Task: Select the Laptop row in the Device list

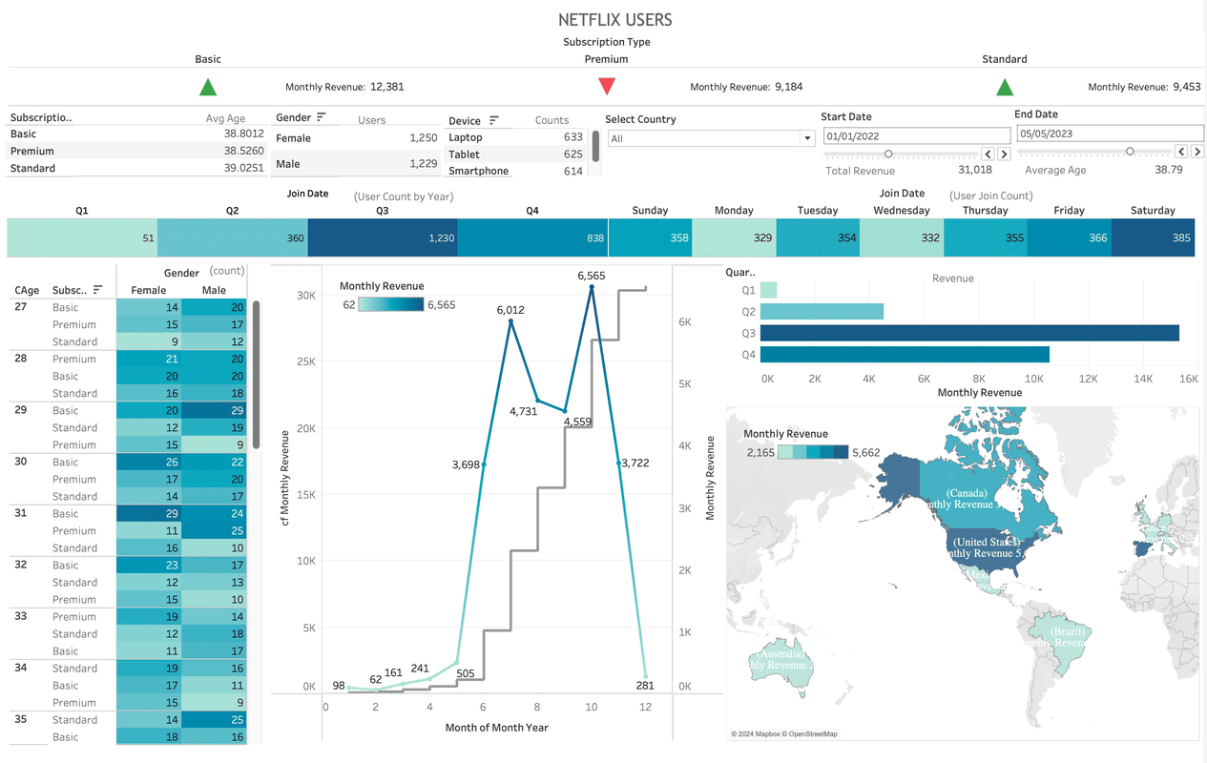Action: 516,137
